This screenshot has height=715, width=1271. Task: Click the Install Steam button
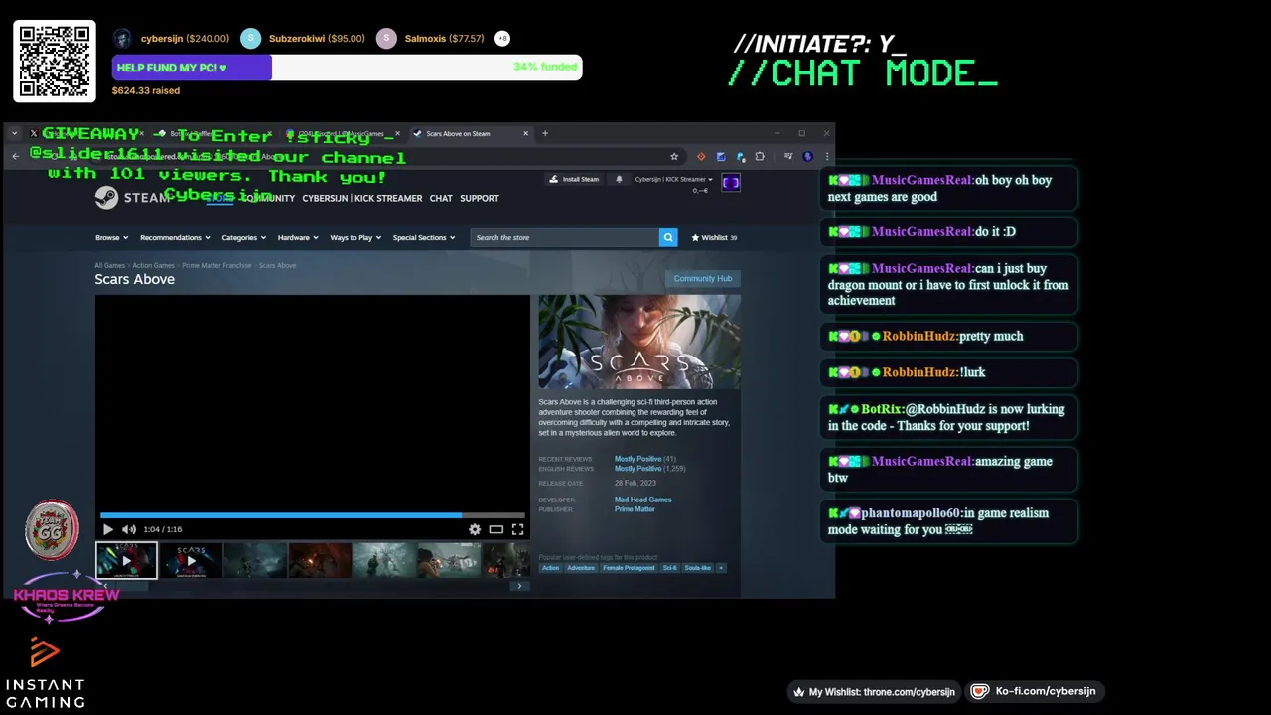575,179
